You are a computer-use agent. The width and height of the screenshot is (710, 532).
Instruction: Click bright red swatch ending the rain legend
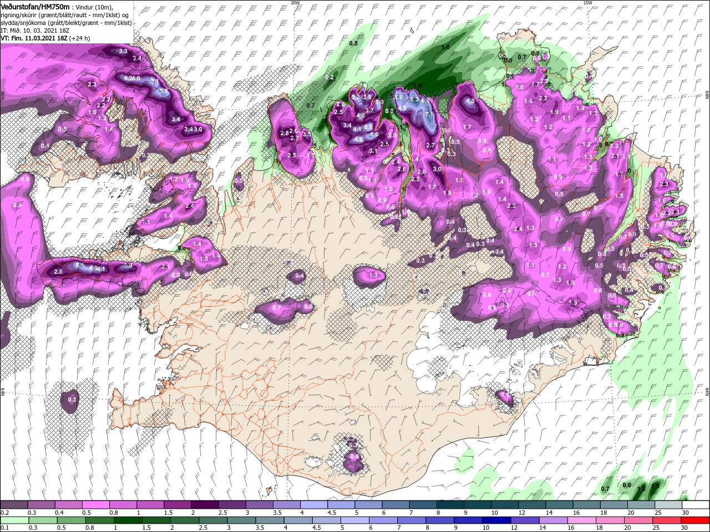(696, 520)
